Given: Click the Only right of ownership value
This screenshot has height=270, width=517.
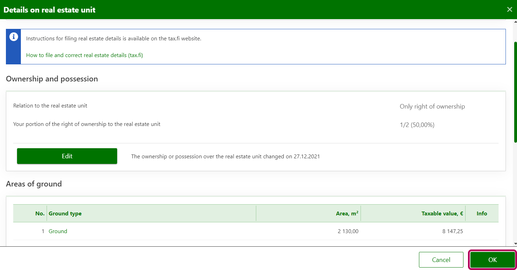Looking at the screenshot, I should point(432,106).
